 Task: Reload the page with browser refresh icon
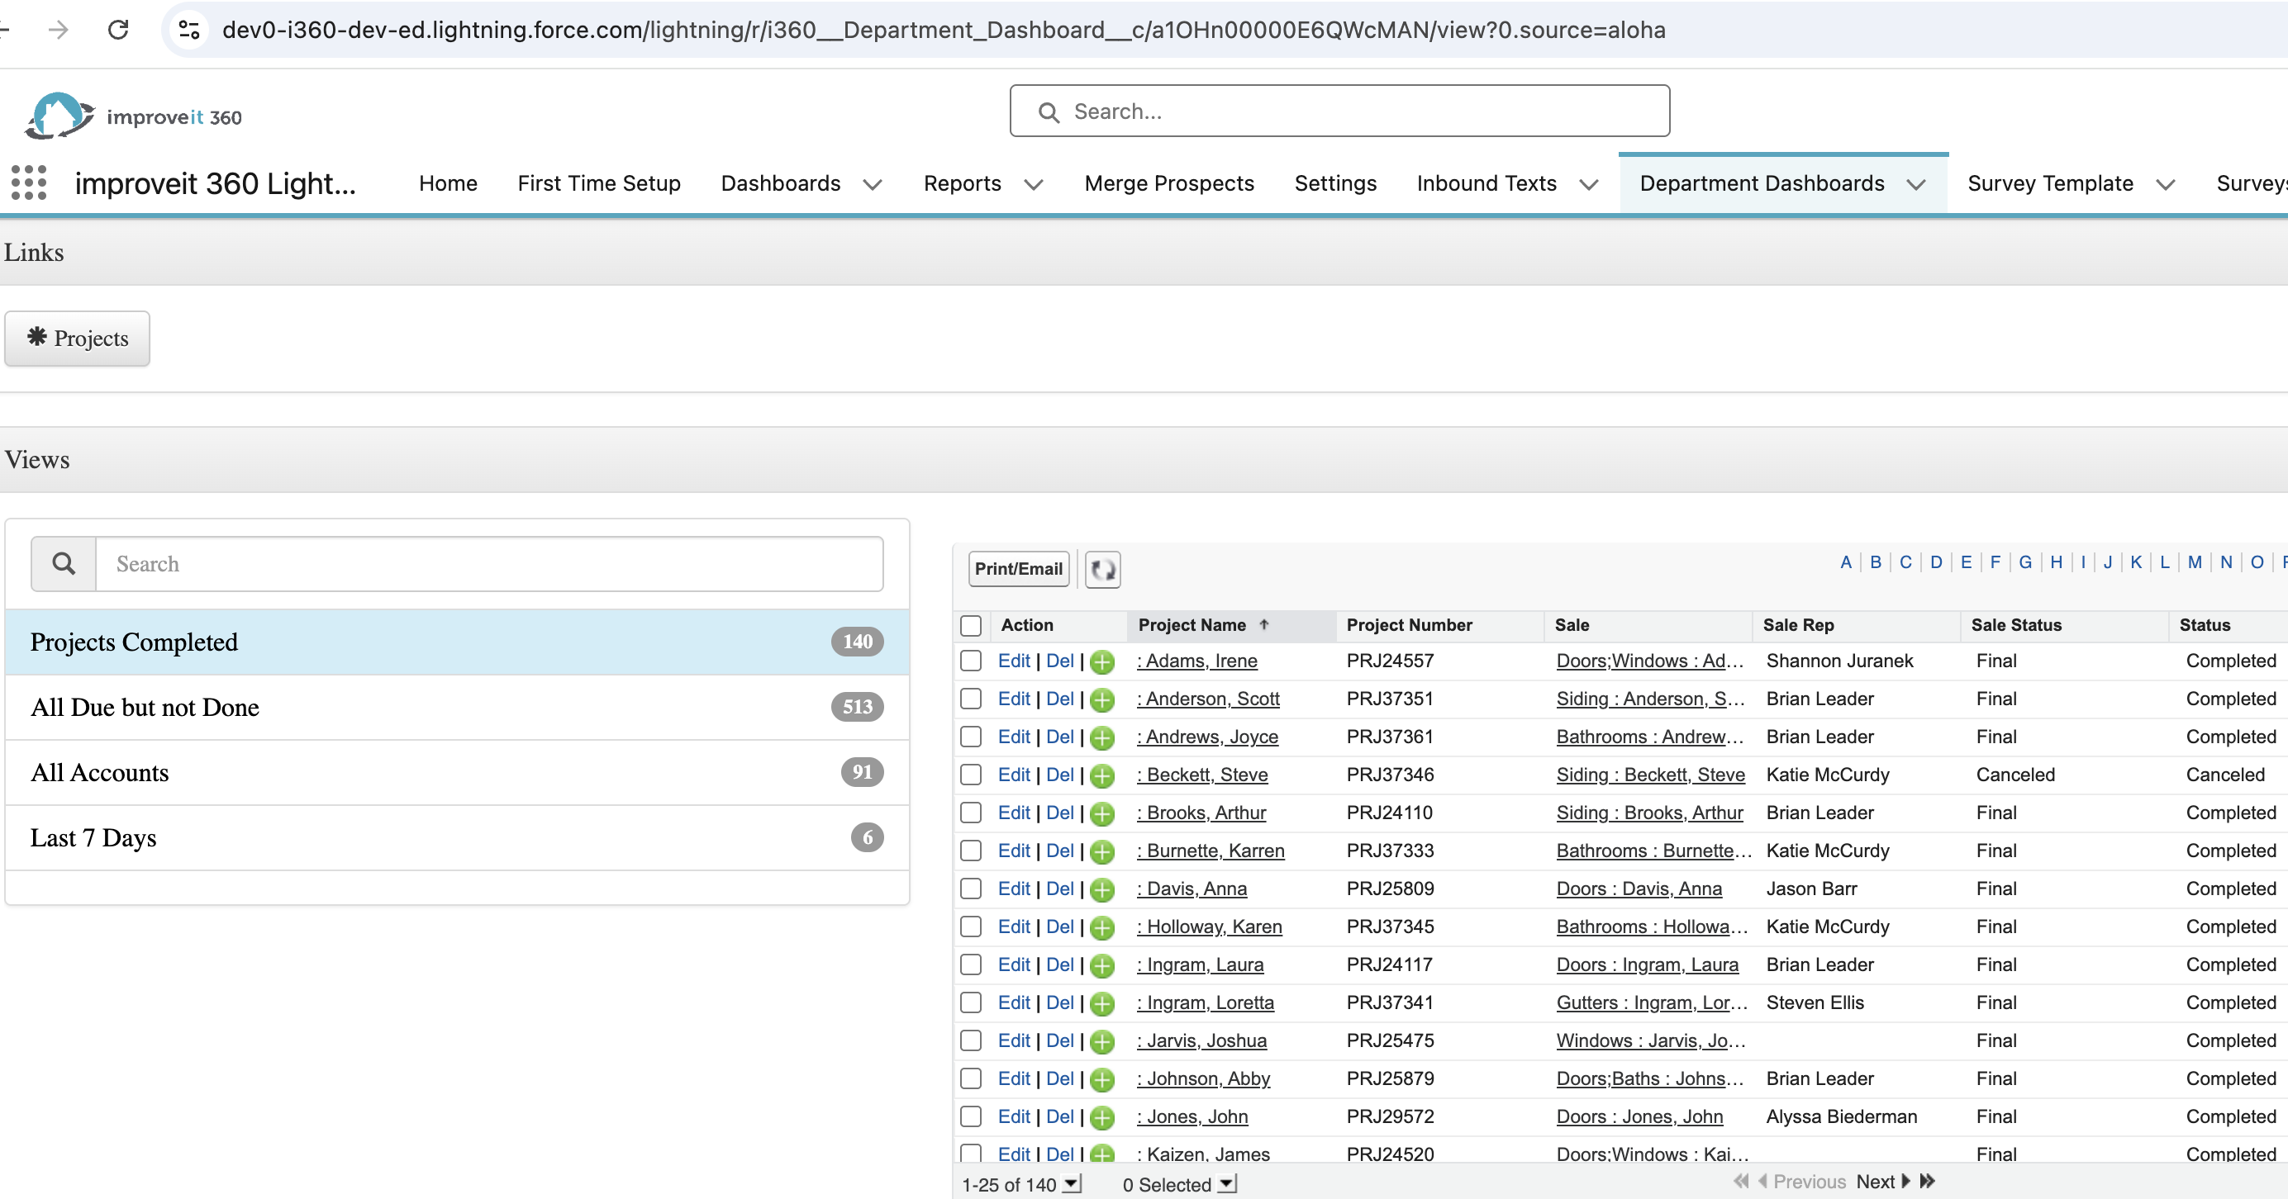(x=118, y=29)
